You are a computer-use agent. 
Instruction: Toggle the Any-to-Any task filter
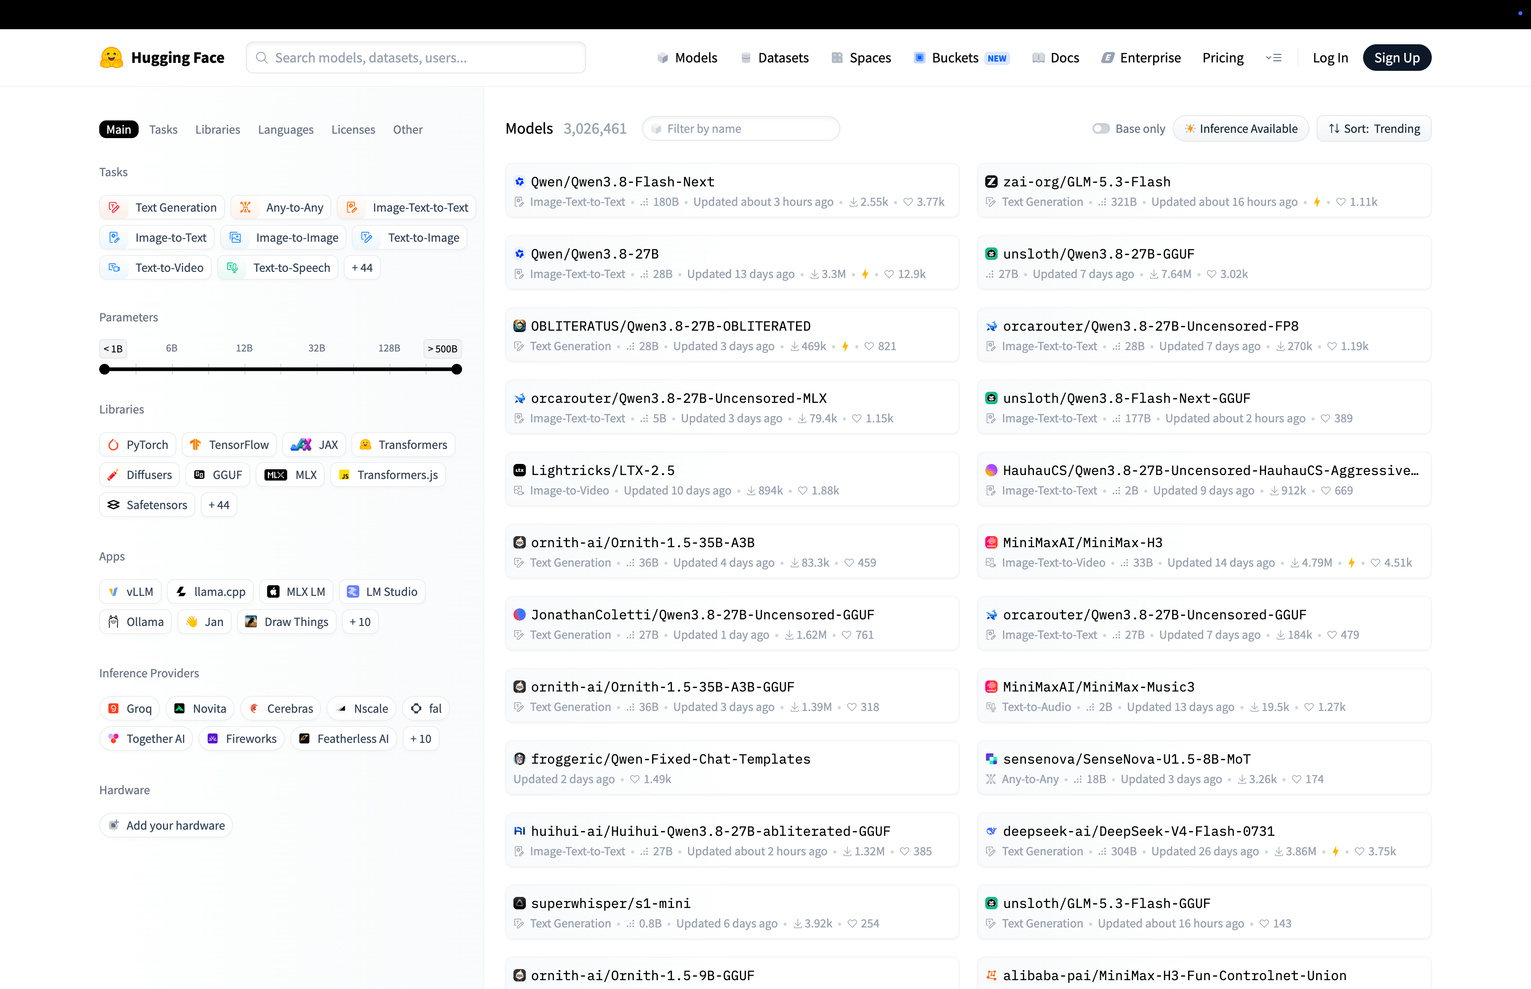click(x=281, y=208)
